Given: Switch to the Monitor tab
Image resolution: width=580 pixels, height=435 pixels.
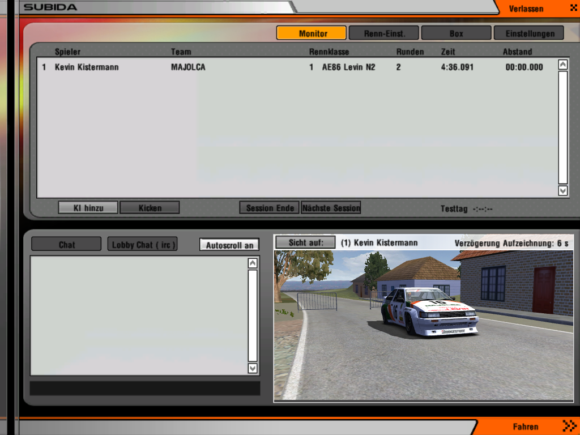Looking at the screenshot, I should point(311,33).
